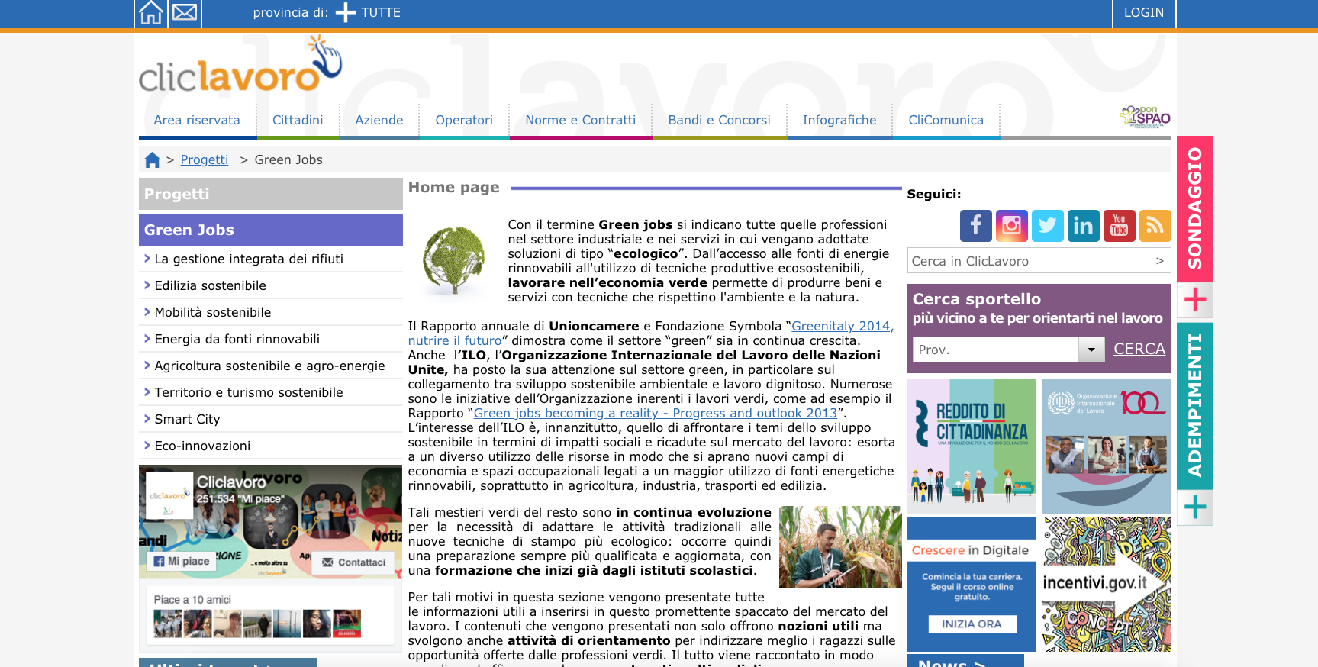
Task: Click the LOGIN button
Action: click(x=1143, y=13)
